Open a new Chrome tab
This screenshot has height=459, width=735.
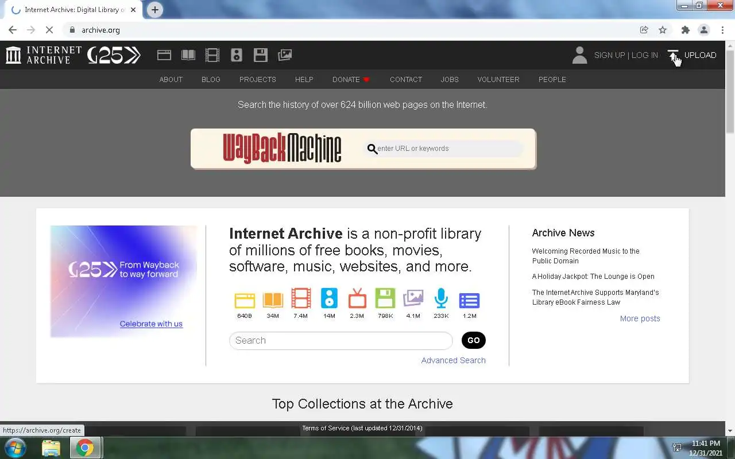point(154,10)
